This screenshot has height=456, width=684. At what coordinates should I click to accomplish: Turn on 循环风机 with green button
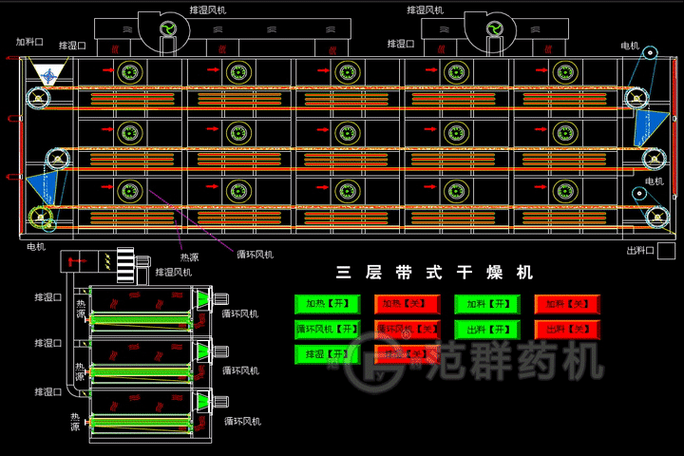coord(327,330)
